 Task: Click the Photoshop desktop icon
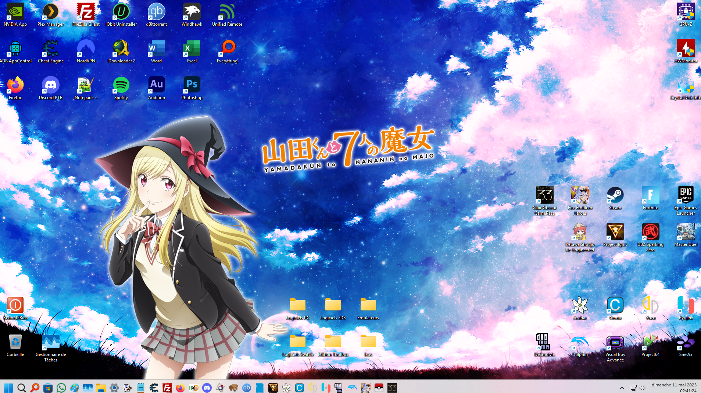pos(192,88)
